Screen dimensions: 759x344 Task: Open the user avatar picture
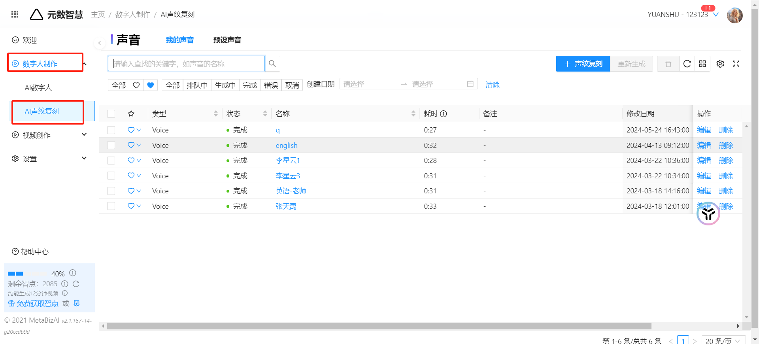click(735, 15)
